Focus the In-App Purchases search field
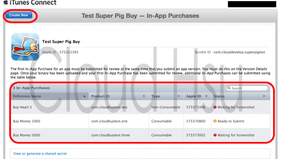 pos(247,88)
